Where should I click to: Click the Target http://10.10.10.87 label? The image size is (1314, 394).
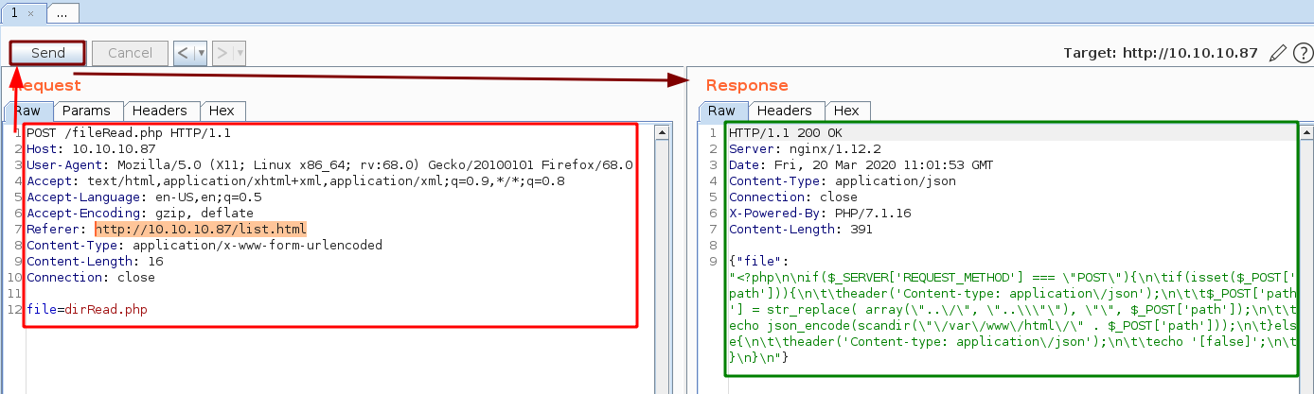coord(1161,53)
